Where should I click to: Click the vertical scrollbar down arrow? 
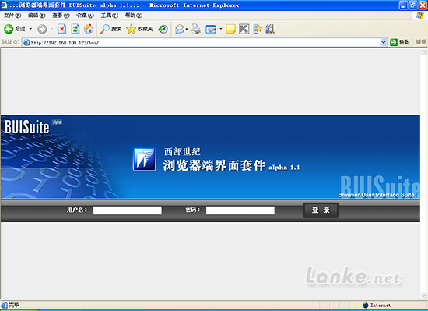423,295
